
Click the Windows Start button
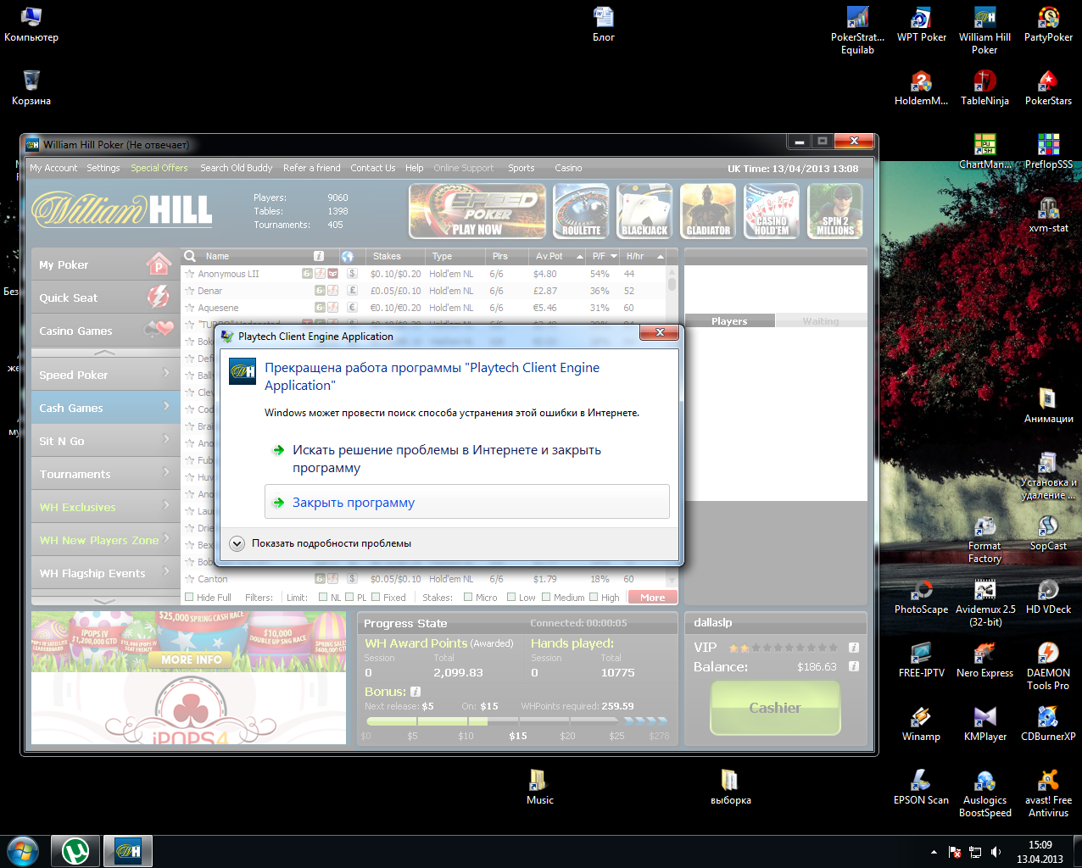point(23,851)
